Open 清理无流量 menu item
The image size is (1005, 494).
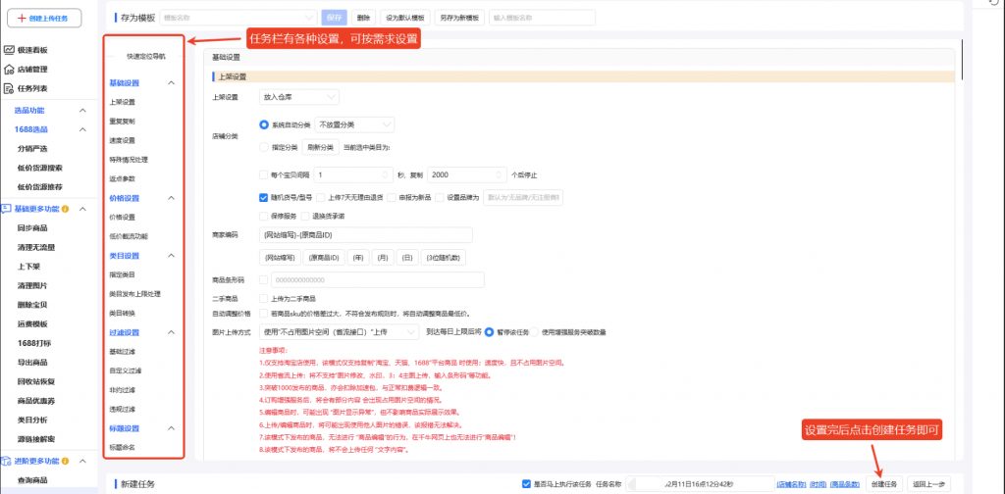36,247
